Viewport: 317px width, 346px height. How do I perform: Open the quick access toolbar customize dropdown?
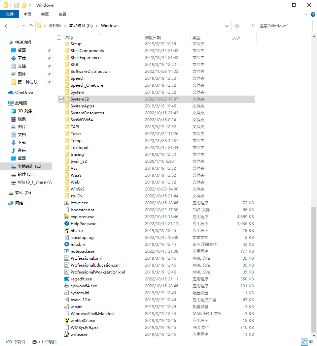tap(30, 5)
